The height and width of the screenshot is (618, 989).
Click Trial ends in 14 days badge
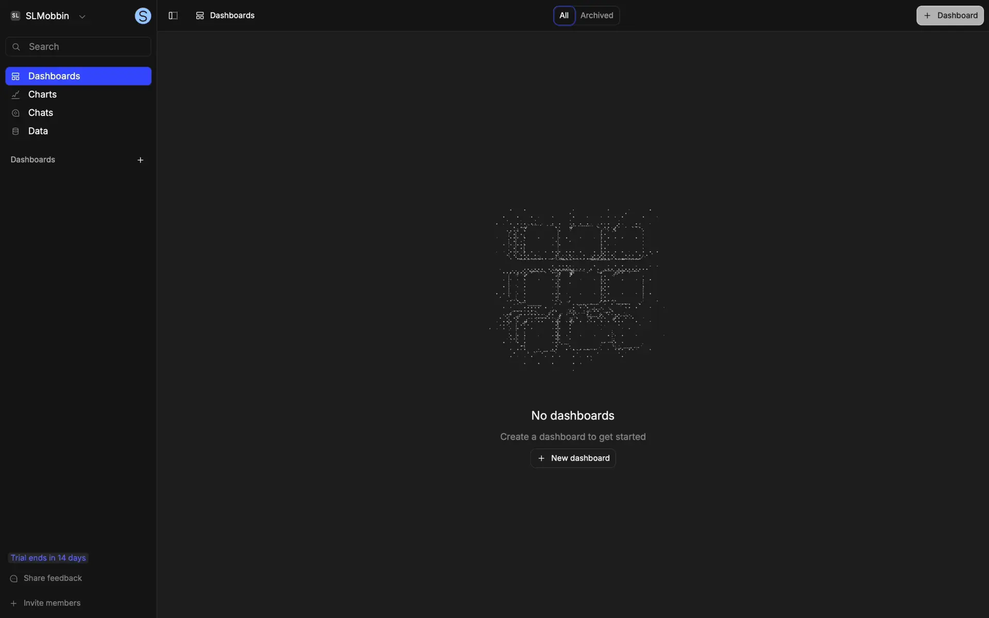point(48,558)
